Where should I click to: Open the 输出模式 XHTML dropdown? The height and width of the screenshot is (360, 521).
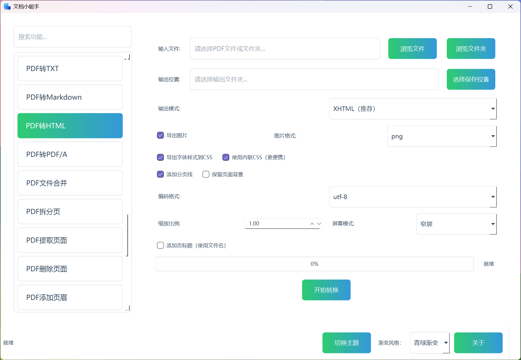(413, 109)
